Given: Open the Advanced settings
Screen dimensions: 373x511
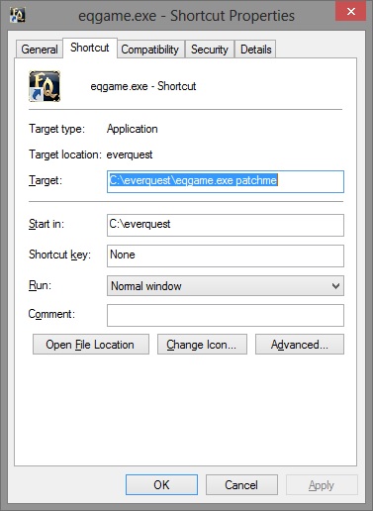Looking at the screenshot, I should click(x=300, y=345).
